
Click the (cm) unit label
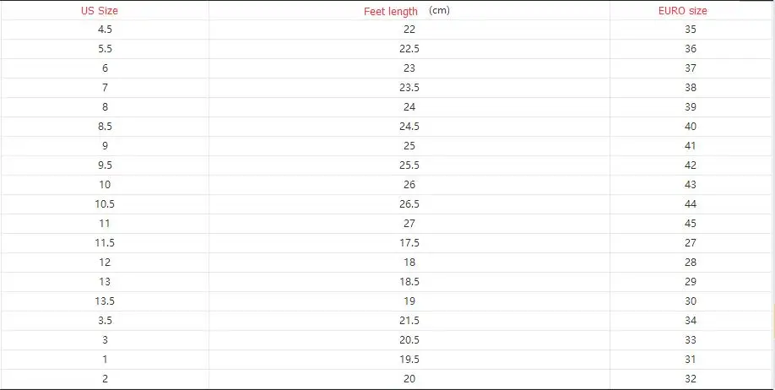(x=439, y=10)
